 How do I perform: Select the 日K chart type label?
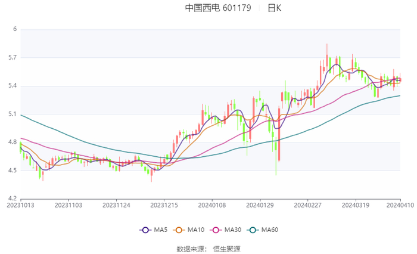tap(274, 8)
